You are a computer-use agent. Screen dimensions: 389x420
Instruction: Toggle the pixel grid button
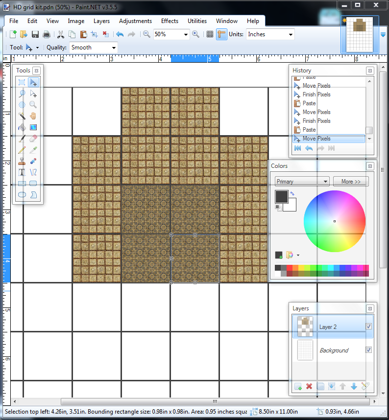click(x=210, y=34)
